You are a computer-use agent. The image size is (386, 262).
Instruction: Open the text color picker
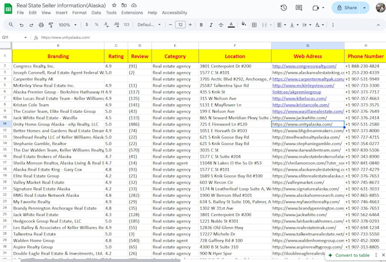(x=231, y=25)
